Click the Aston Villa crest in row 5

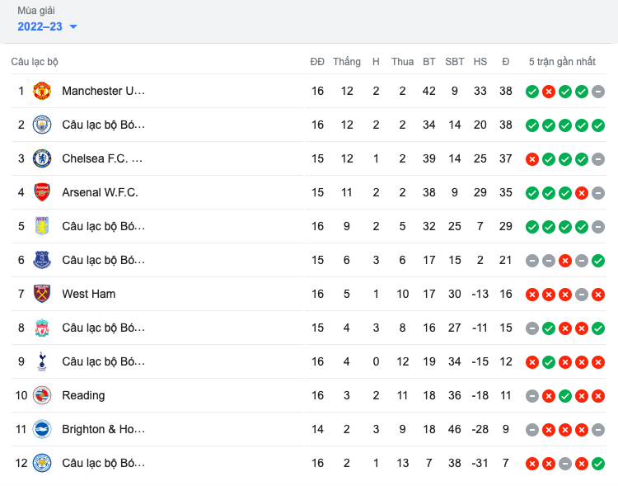[x=41, y=226]
